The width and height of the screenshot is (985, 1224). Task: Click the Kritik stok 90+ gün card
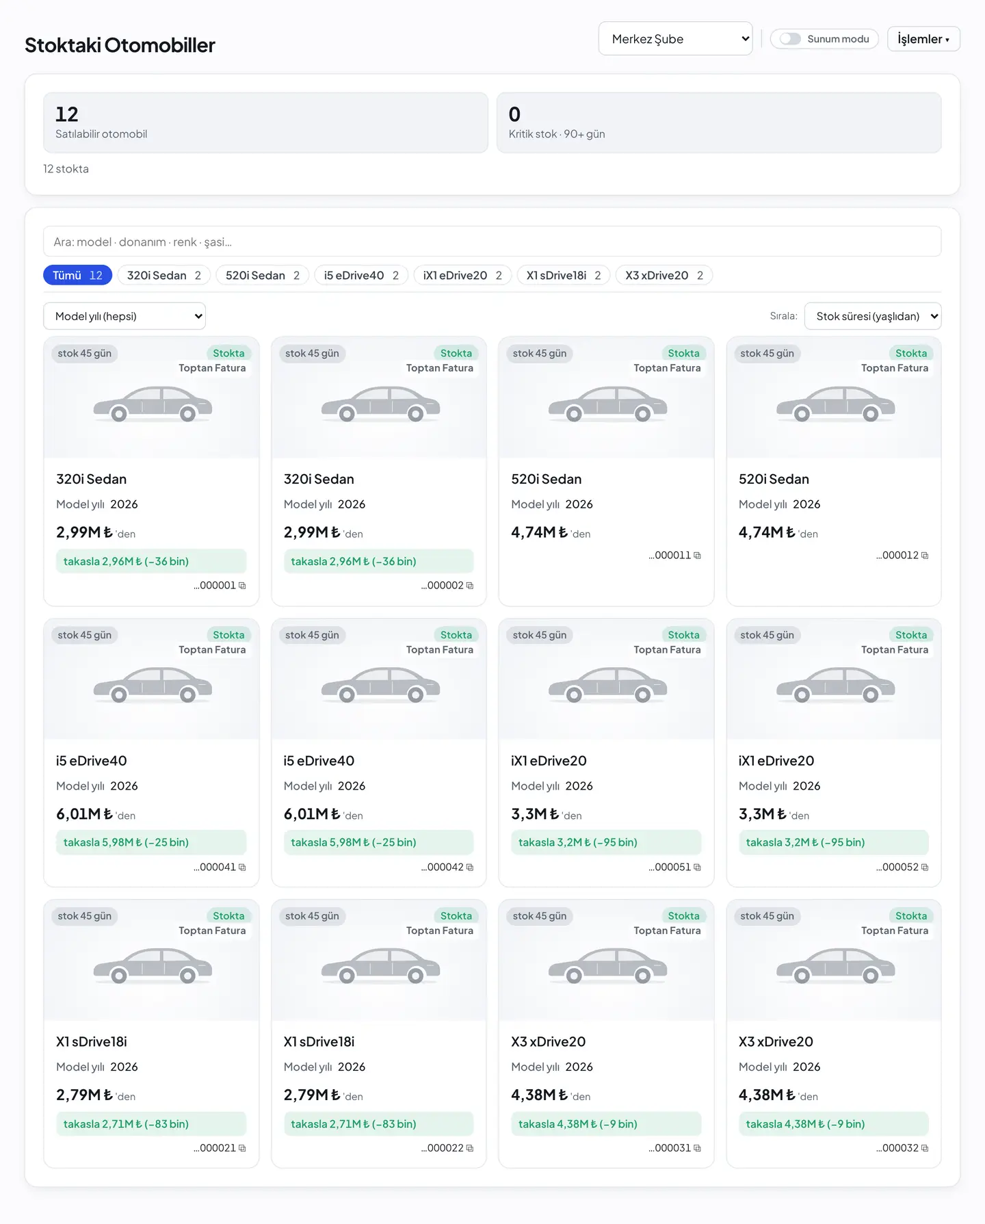point(719,122)
